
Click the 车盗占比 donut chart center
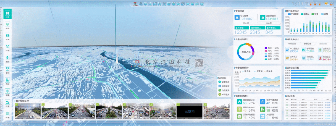tap(246, 52)
